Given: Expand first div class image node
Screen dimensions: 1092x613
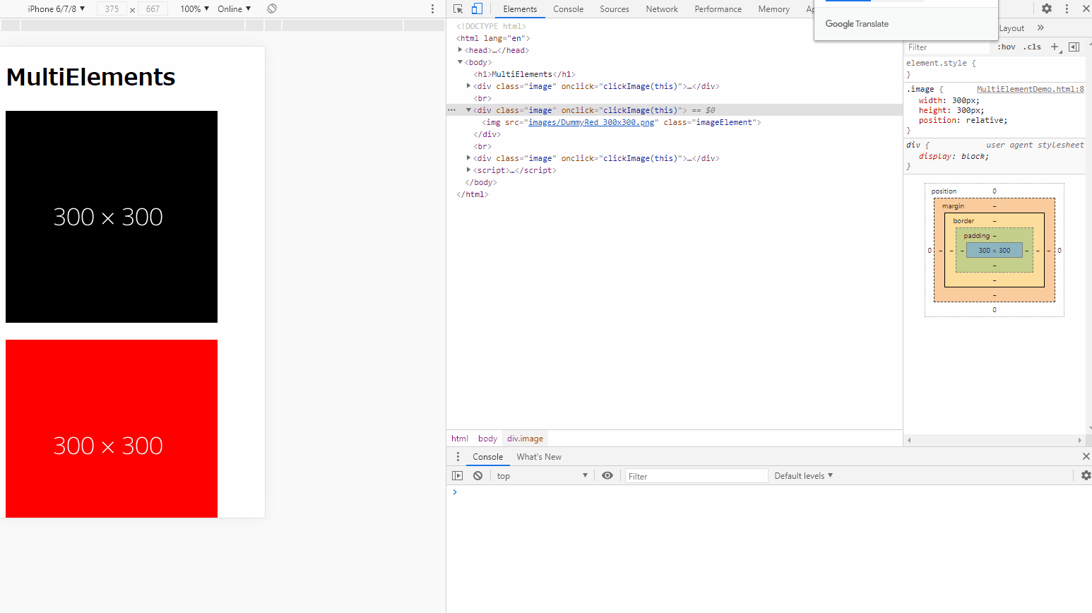Looking at the screenshot, I should (468, 86).
